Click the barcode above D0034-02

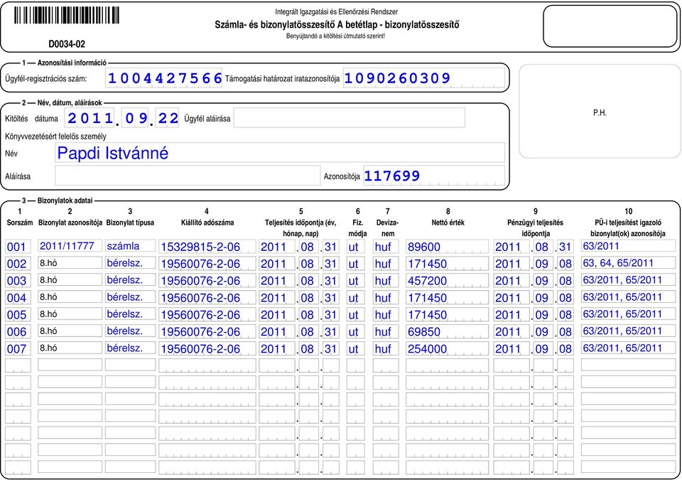point(67,15)
